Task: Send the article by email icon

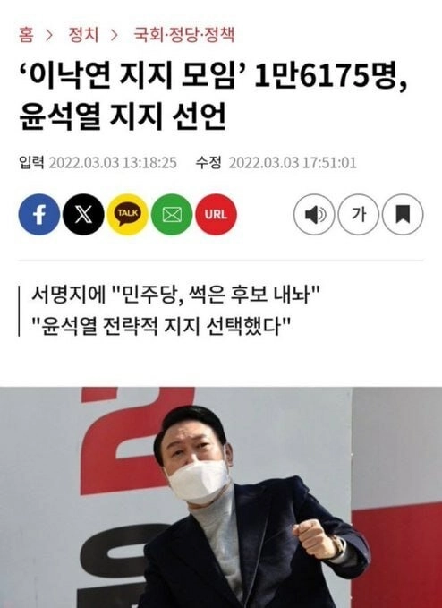Action: [x=172, y=214]
